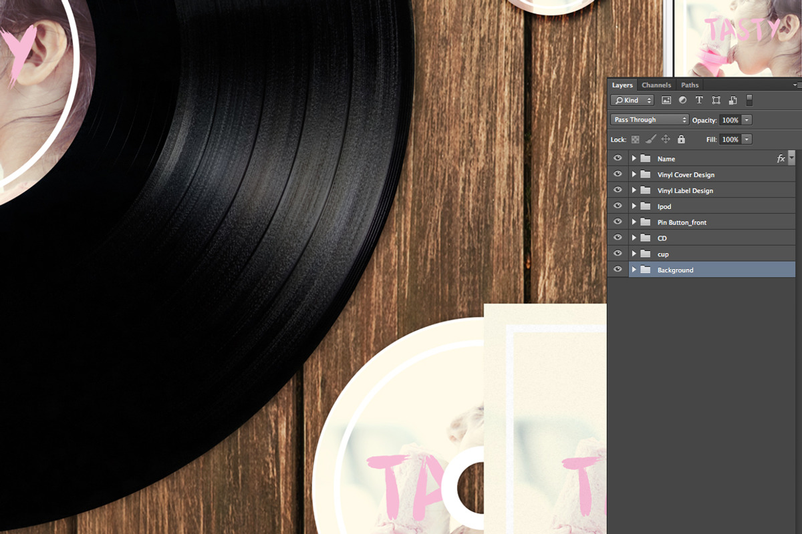Collapse effects arrow on Name layer
The height and width of the screenshot is (534, 802).
click(x=792, y=158)
